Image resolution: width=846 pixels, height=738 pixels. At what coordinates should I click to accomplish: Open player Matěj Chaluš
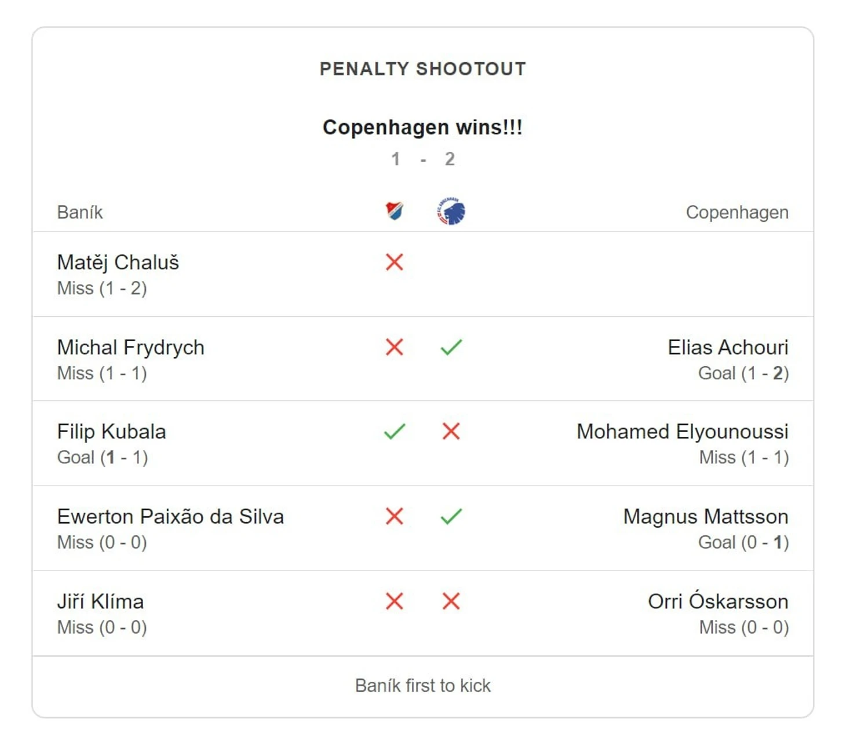coord(118,262)
